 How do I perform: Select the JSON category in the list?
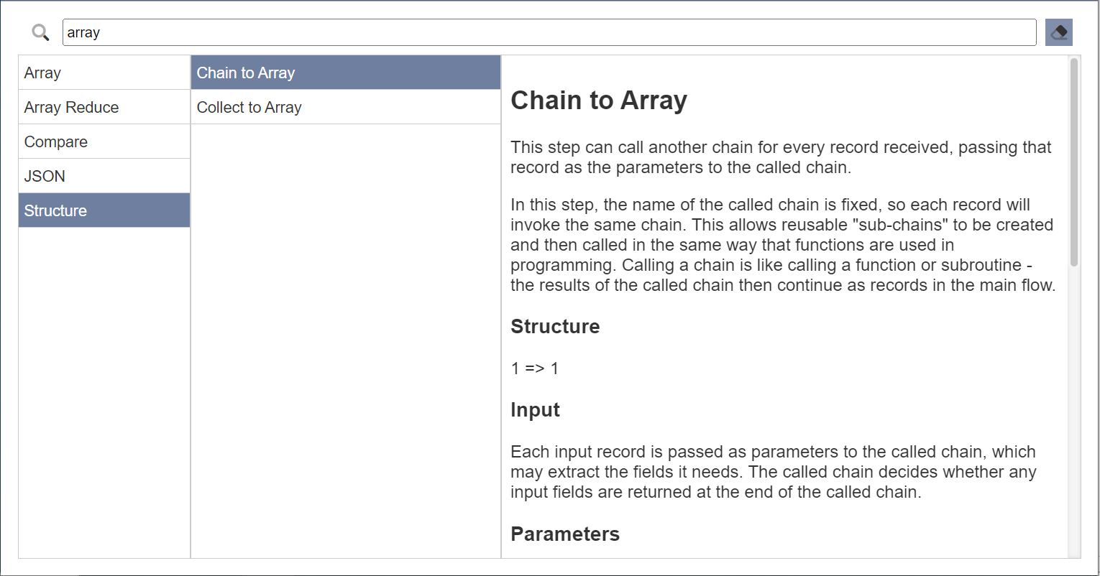point(104,176)
